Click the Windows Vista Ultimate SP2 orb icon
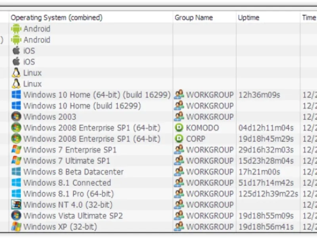Viewport: 317px width, 238px height. click(16, 215)
